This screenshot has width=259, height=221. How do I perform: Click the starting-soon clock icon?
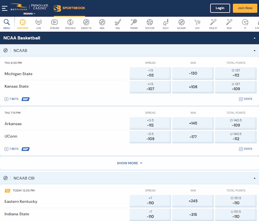pyautogui.click(x=7, y=191)
